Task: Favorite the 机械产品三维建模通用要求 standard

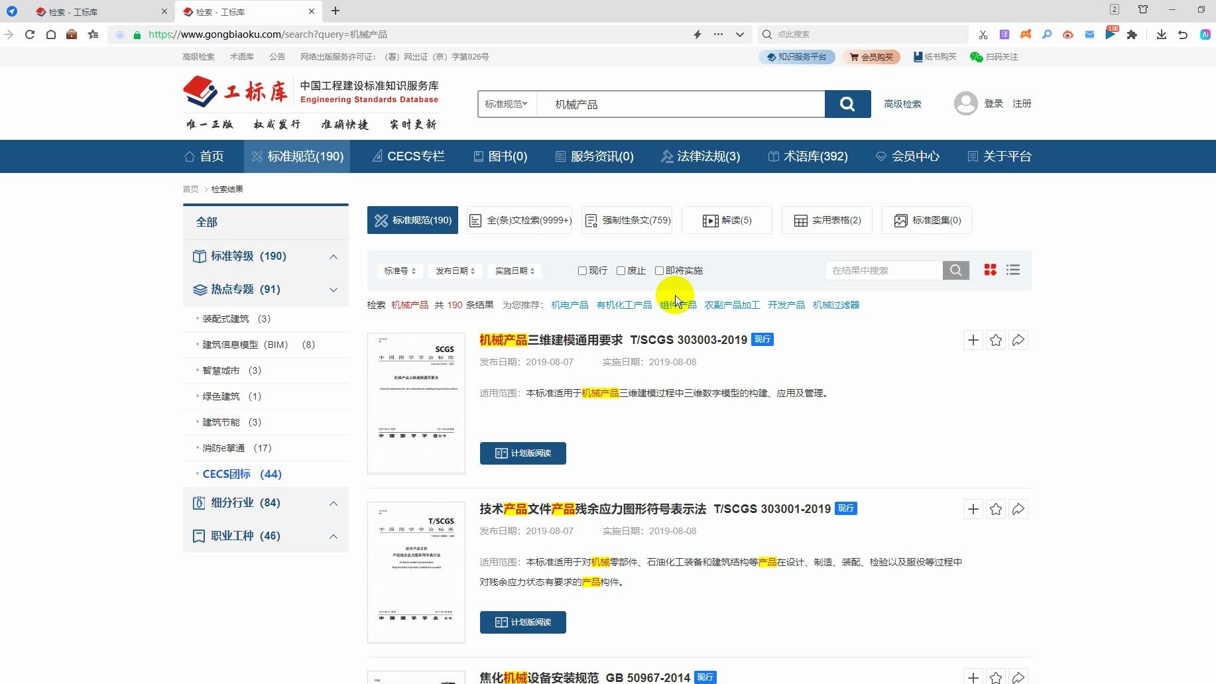Action: tap(995, 340)
